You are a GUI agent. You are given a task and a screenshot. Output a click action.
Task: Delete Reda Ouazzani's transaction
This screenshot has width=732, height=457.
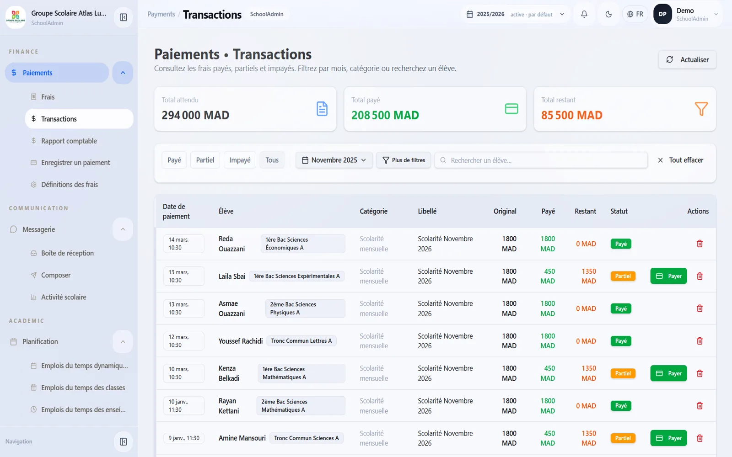700,244
